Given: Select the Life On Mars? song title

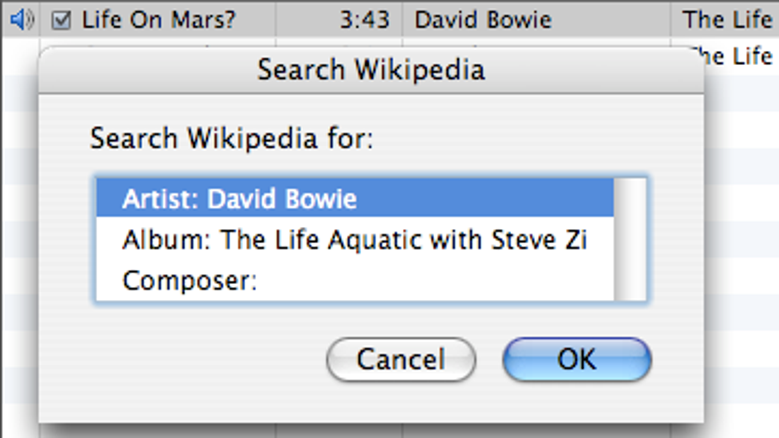Looking at the screenshot, I should (x=158, y=20).
